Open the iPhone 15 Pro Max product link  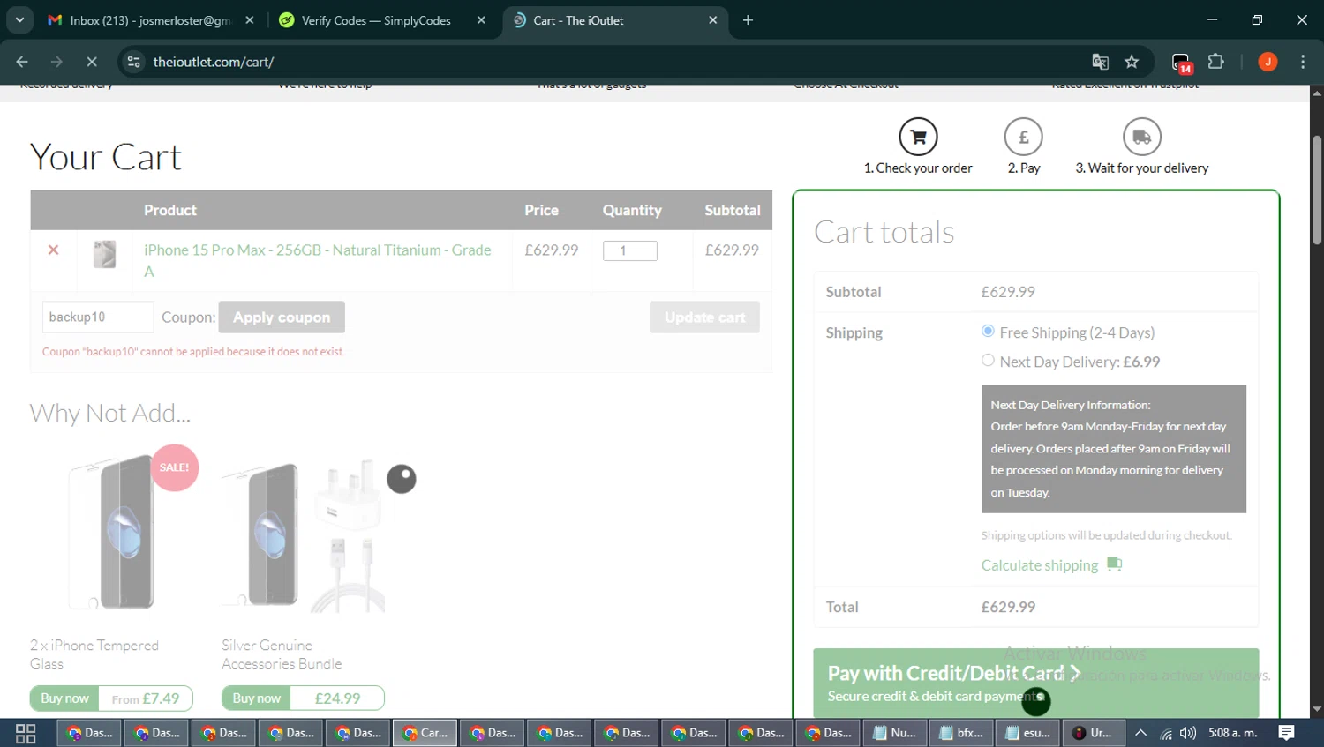pos(318,261)
